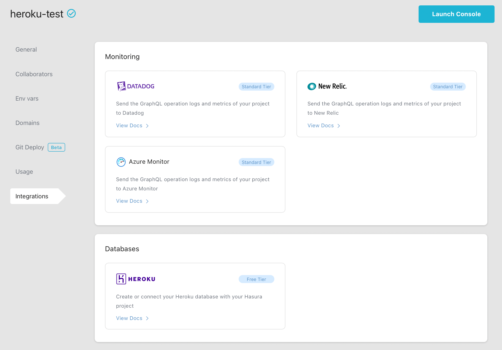
Task: Click the New Relic logo icon
Action: click(311, 86)
